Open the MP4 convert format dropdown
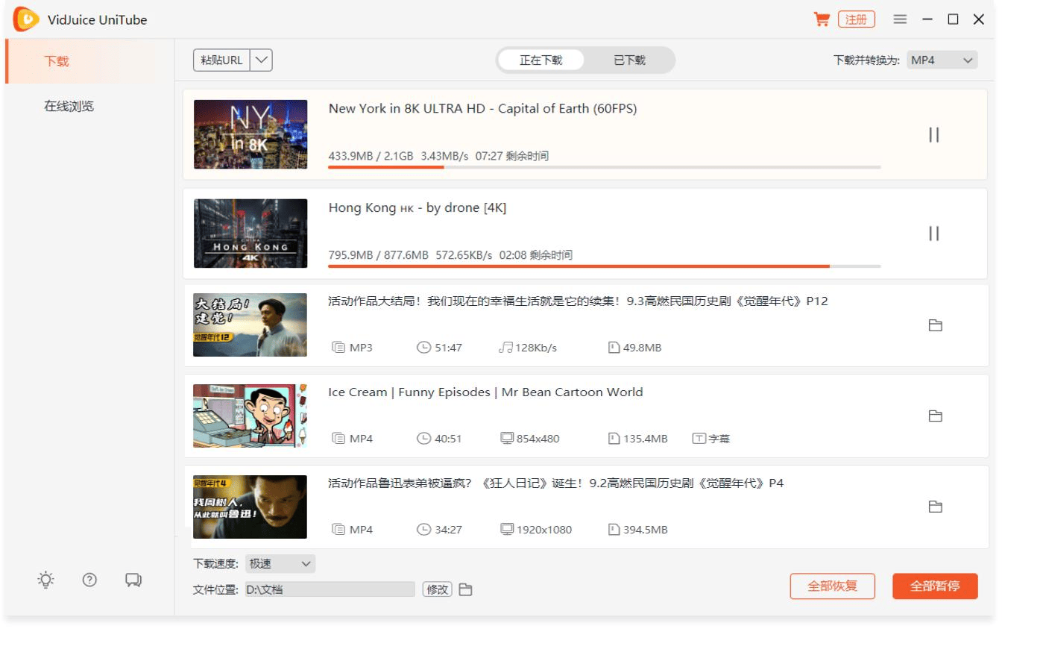The width and height of the screenshot is (1040, 667). [x=942, y=60]
